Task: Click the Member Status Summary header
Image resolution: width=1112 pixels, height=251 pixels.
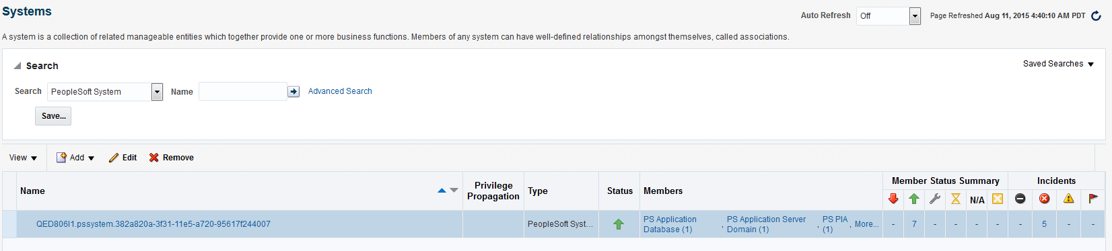Action: pyautogui.click(x=945, y=181)
